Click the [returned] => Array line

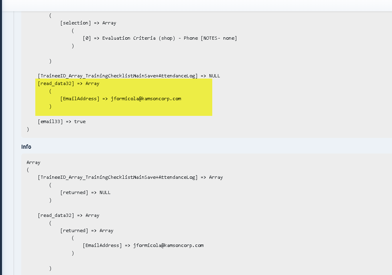(x=87, y=231)
